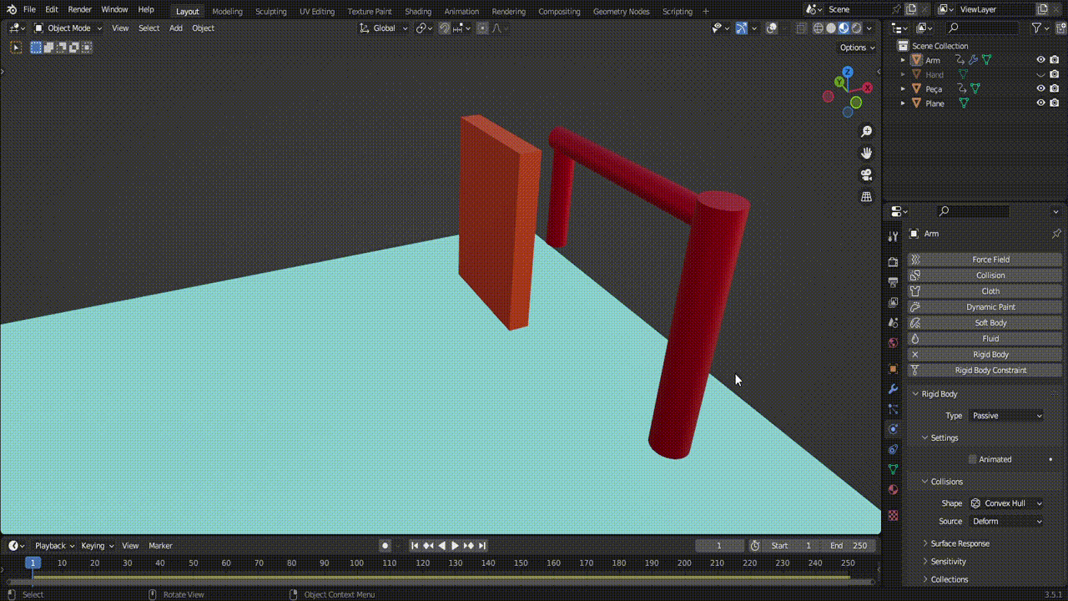Open the Render menu
1068x601 pixels.
tap(79, 9)
